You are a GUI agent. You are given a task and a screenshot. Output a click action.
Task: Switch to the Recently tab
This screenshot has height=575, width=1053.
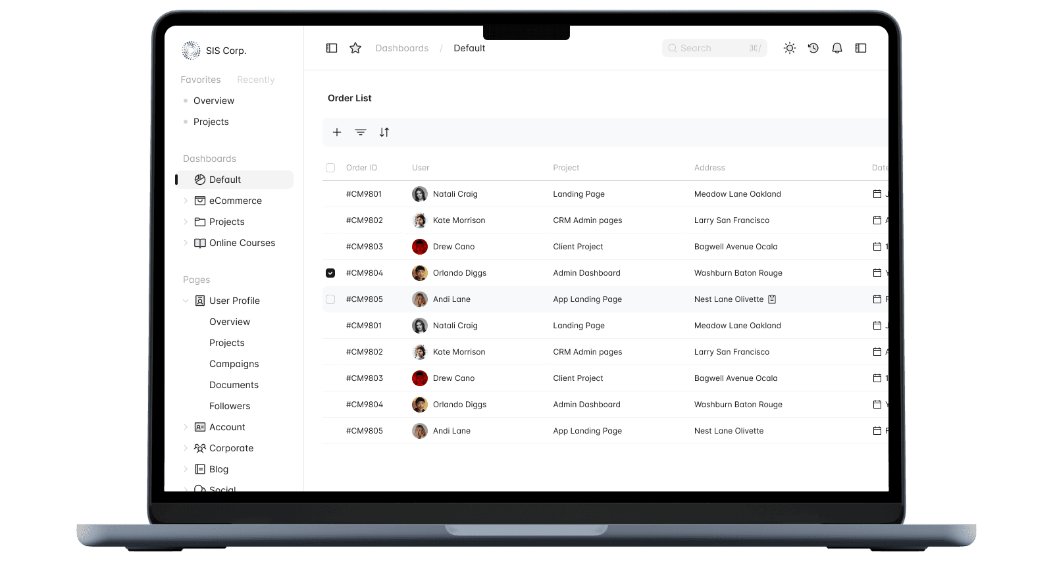pos(255,80)
